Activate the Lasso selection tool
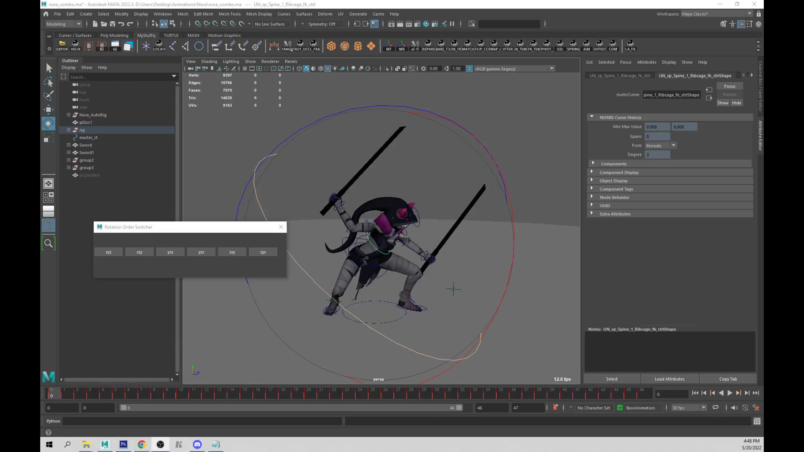 48,82
